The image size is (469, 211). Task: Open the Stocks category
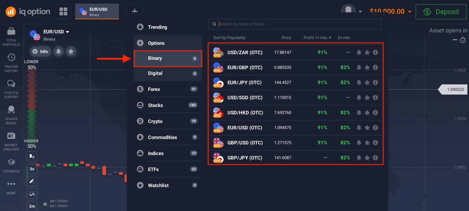[x=168, y=105]
